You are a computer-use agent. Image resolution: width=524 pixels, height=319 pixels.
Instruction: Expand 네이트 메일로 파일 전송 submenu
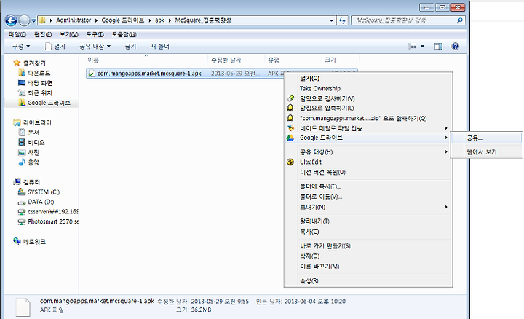coord(368,128)
